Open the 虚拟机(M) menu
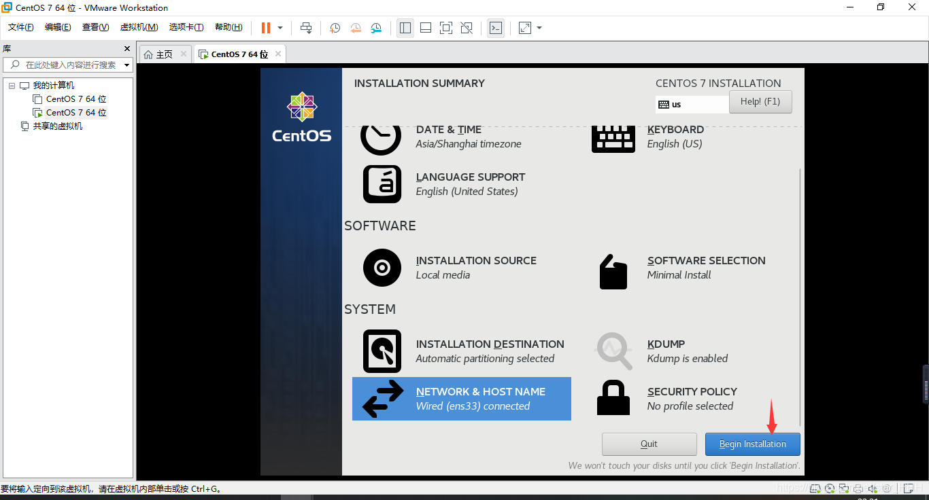Viewport: 929px width, 500px height. (x=139, y=27)
